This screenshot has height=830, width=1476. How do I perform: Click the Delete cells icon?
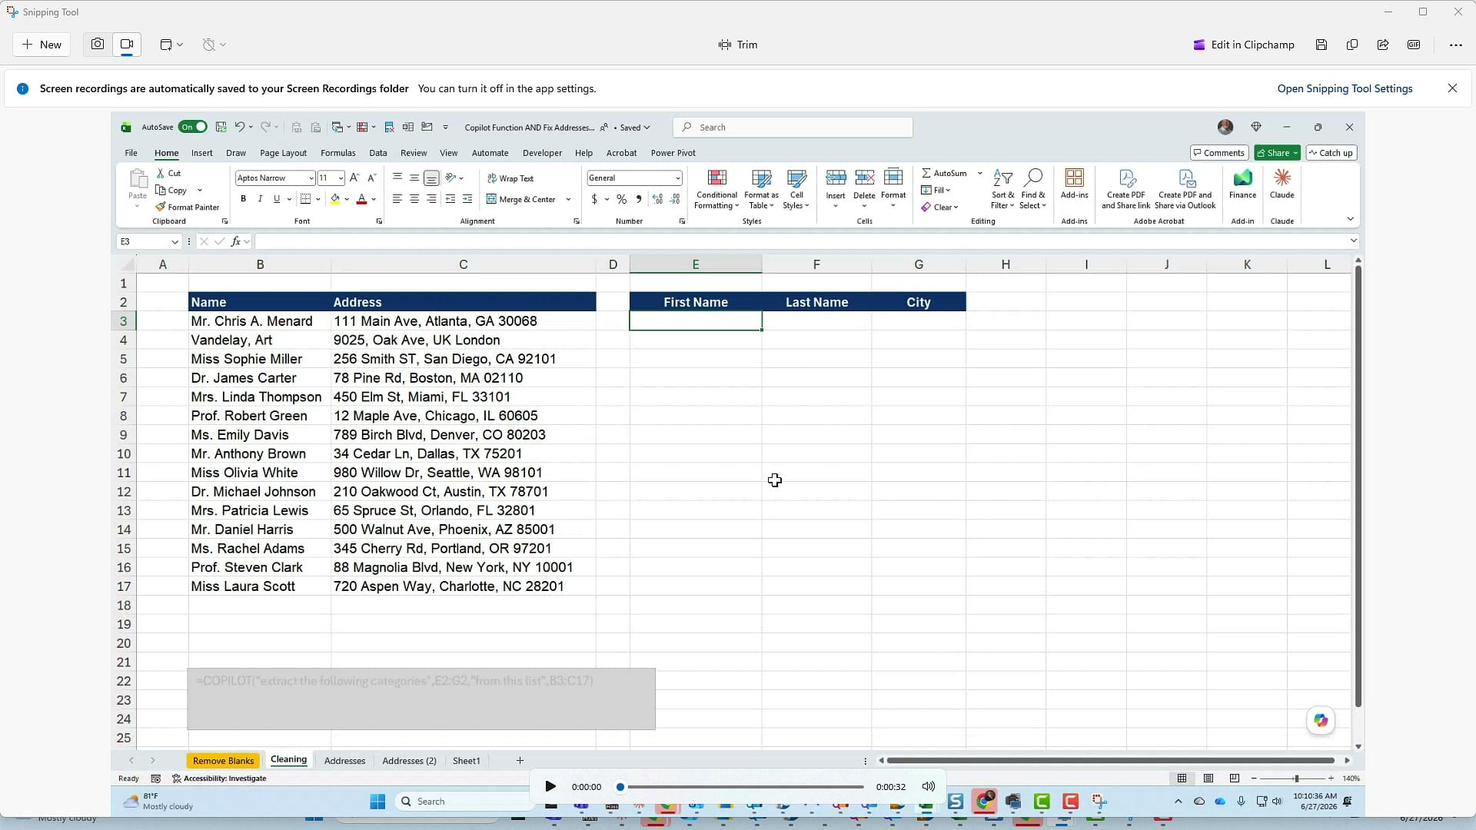(x=864, y=178)
